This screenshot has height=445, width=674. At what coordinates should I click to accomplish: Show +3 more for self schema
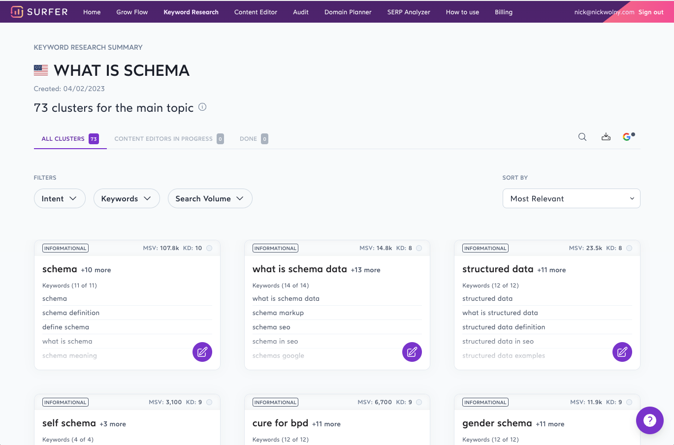[x=113, y=424]
